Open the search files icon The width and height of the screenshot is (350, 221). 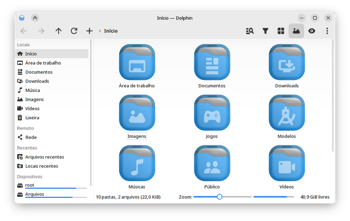(x=250, y=31)
